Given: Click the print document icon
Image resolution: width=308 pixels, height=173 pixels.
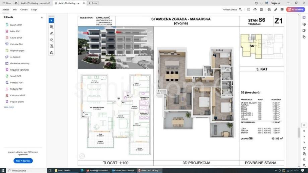Looking at the screenshot, I should (261, 9).
